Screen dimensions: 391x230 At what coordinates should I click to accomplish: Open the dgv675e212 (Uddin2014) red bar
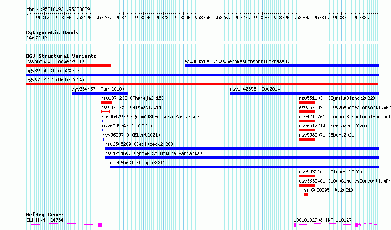coord(202,84)
